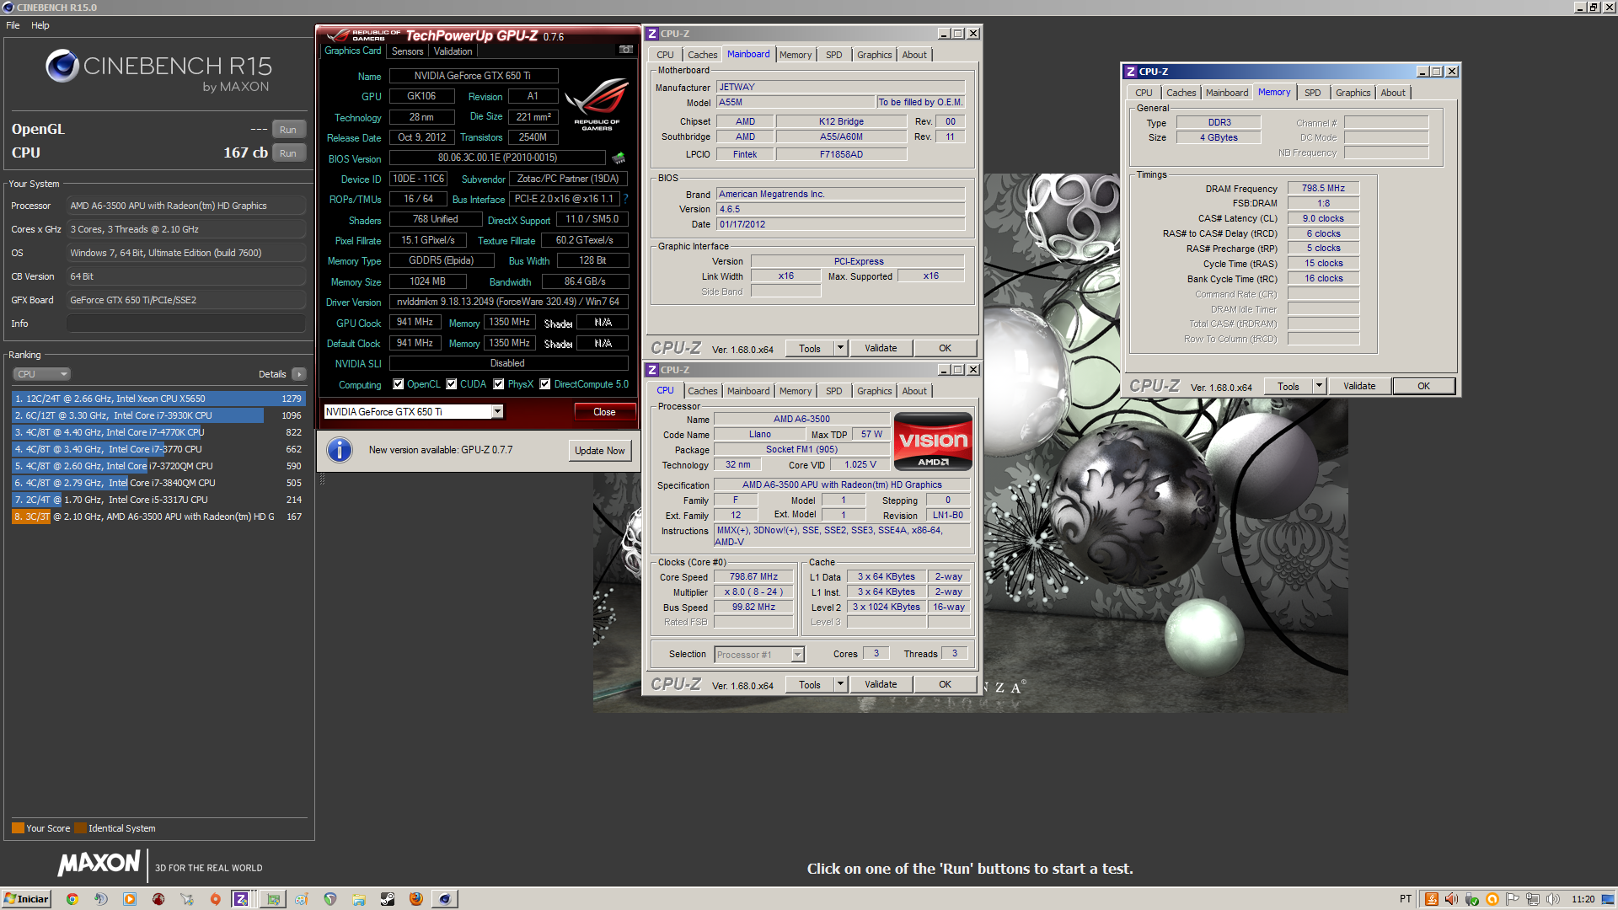The image size is (1618, 910).
Task: Toggle the DirectCompute 5.0 checkbox
Action: click(x=545, y=384)
